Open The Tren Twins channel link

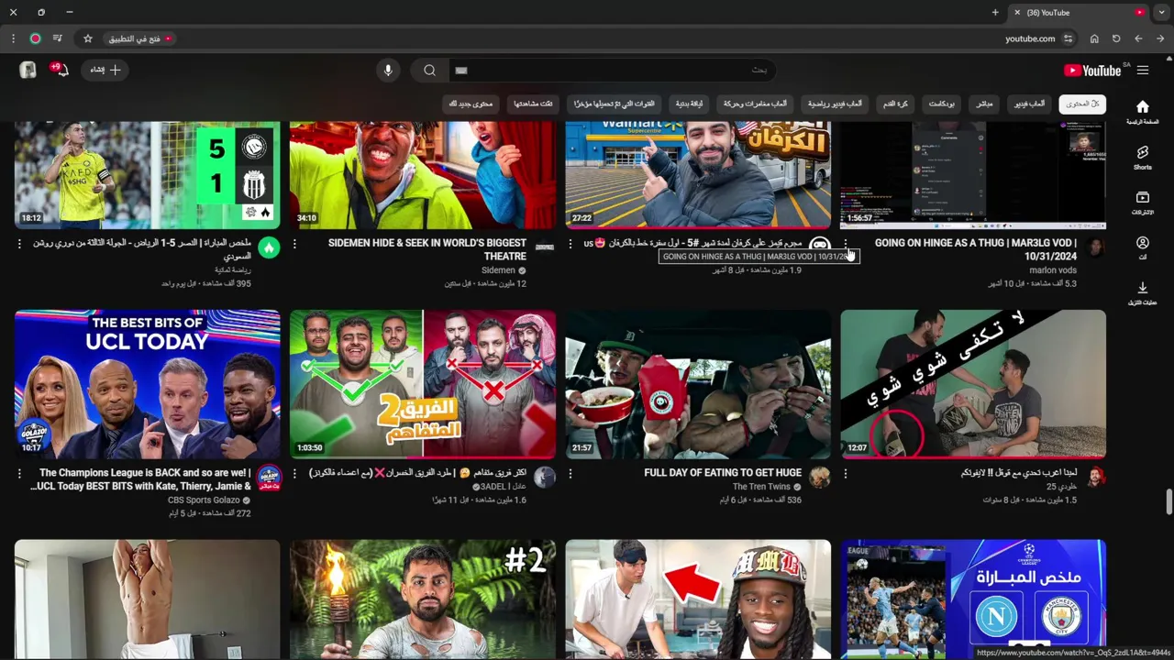761,487
